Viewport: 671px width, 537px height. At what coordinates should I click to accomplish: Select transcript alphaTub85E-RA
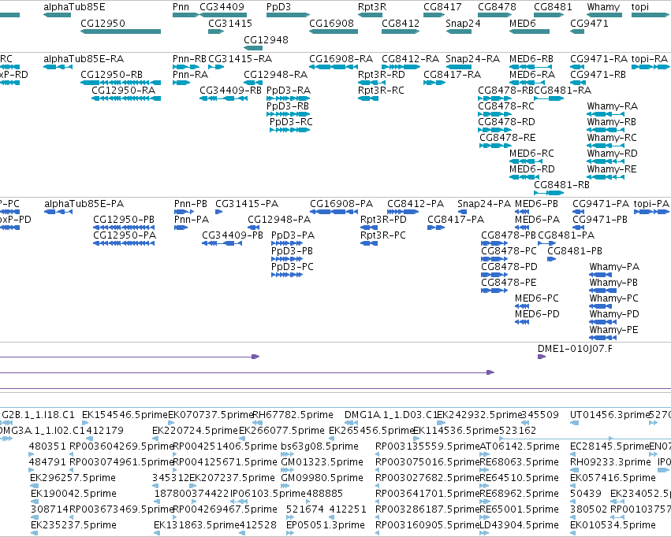coord(84,59)
